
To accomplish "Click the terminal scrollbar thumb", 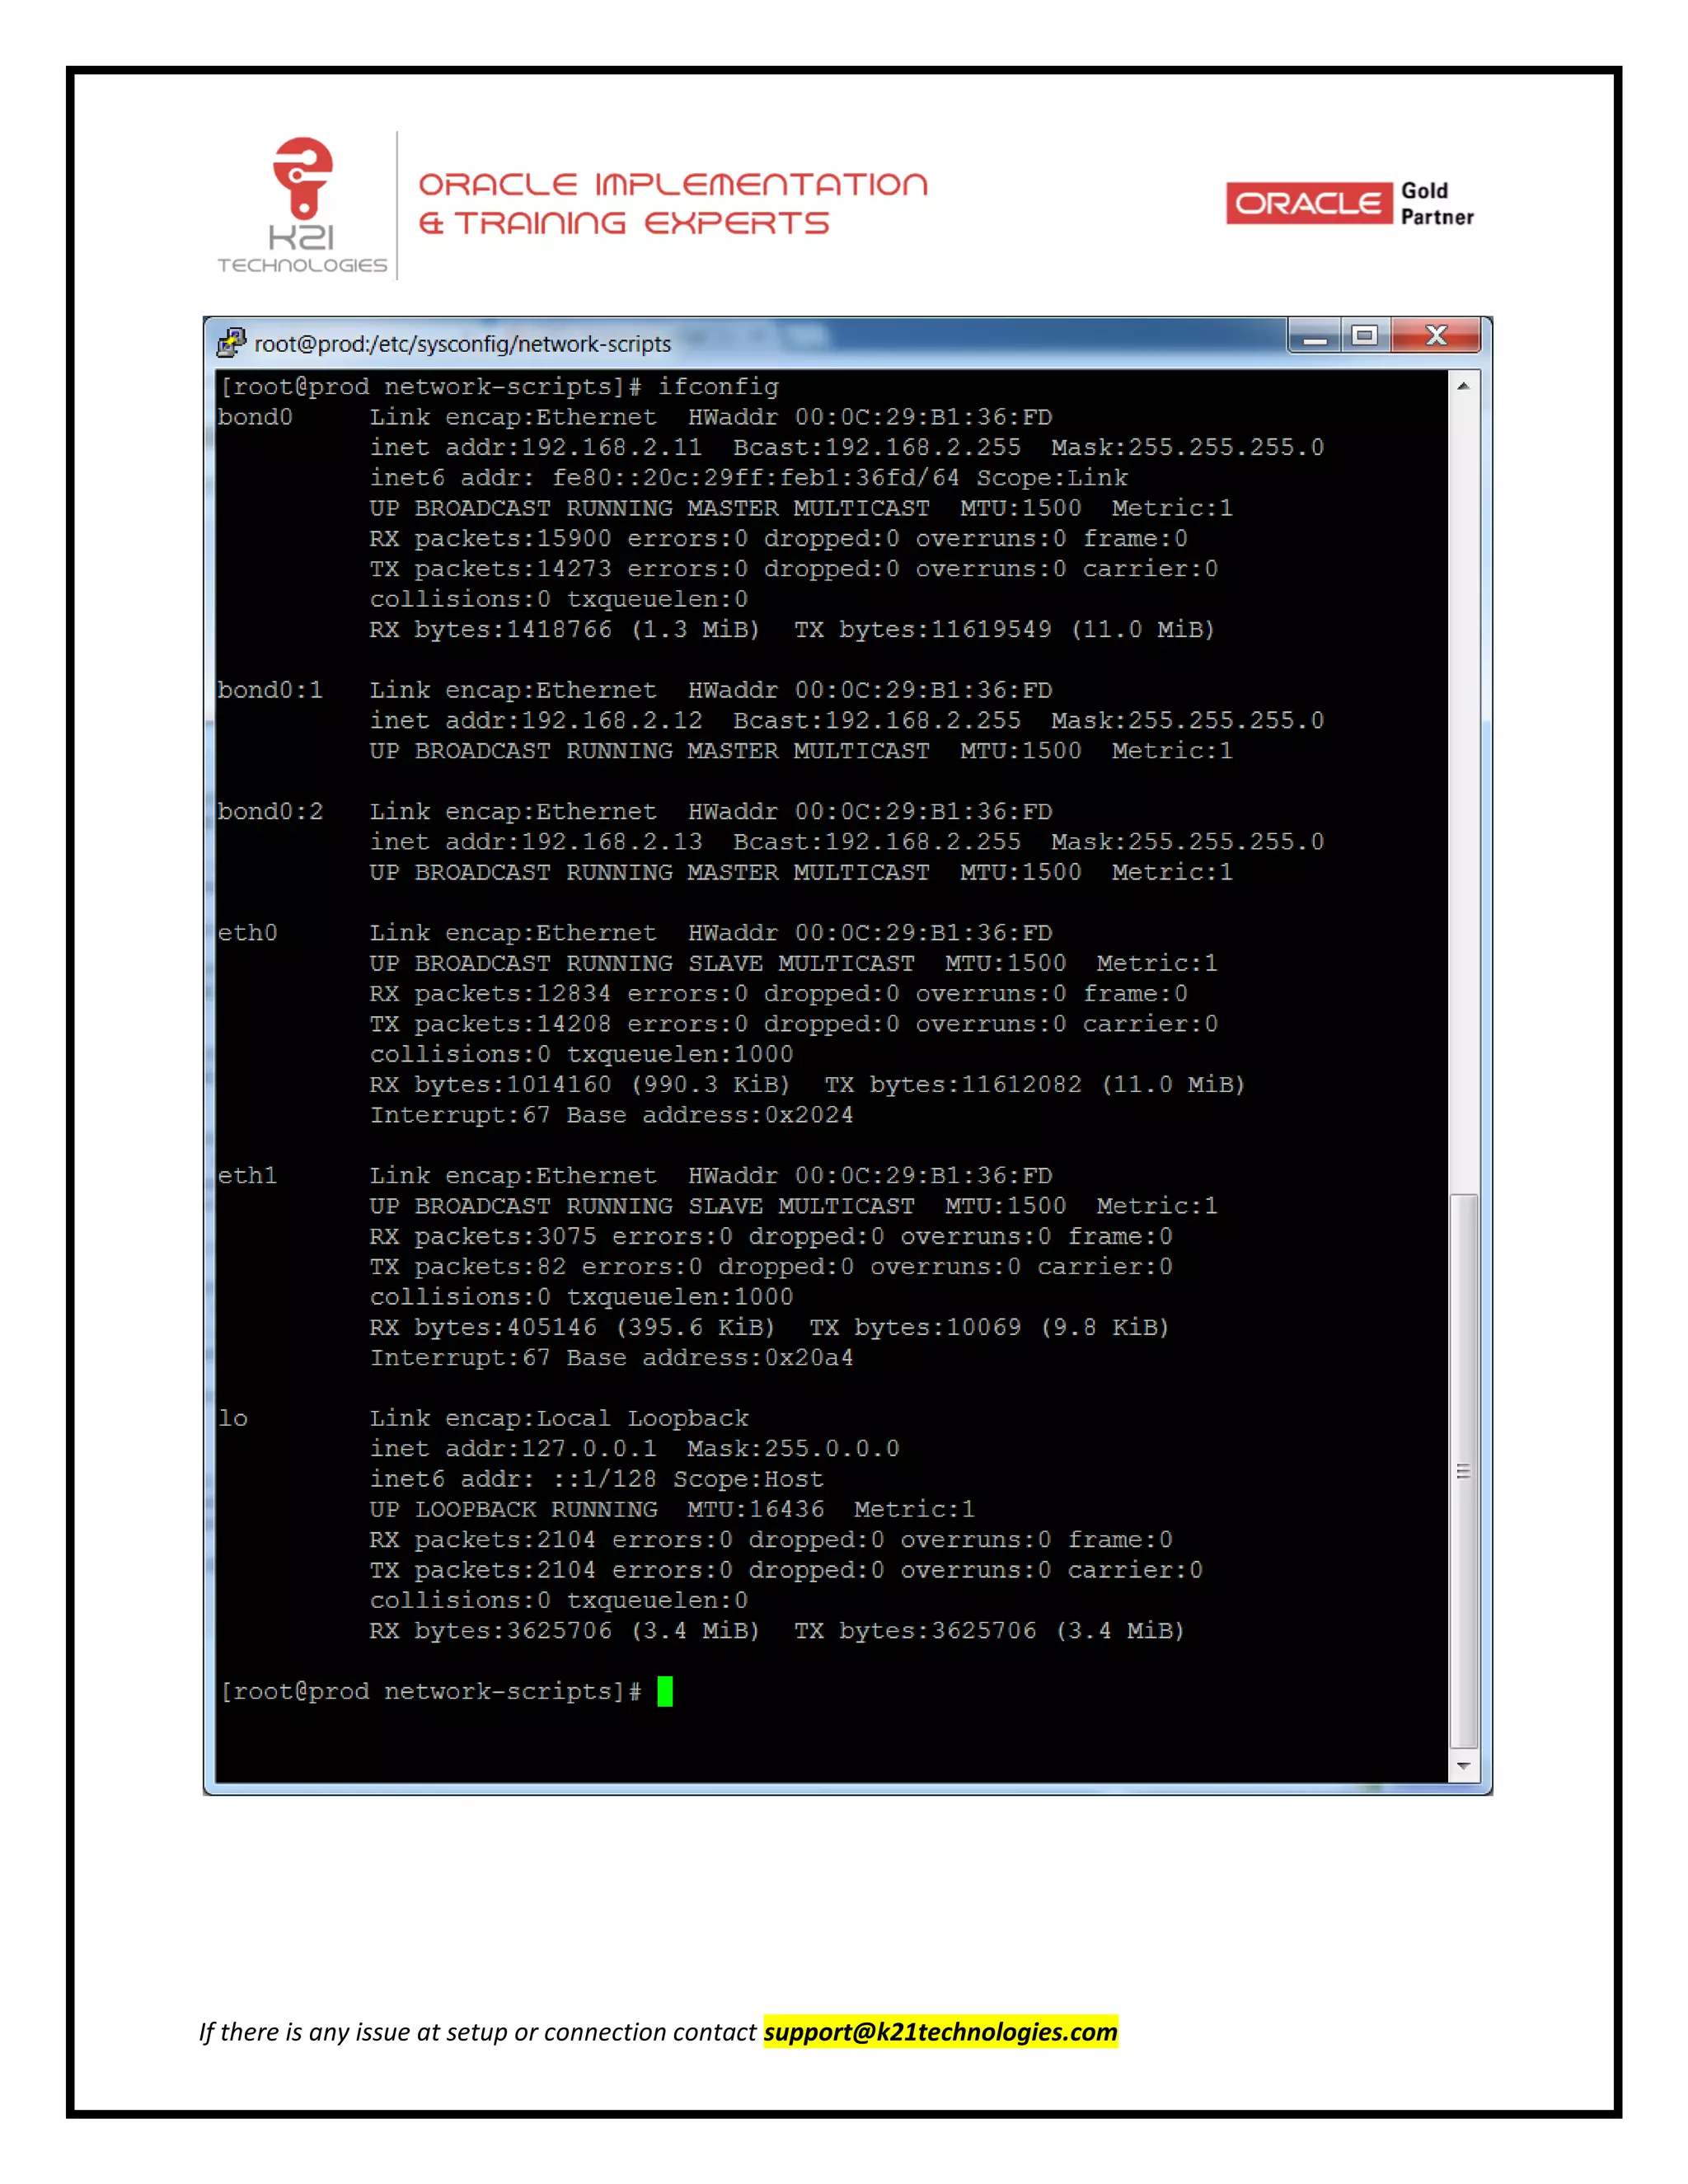I will [x=1463, y=1470].
